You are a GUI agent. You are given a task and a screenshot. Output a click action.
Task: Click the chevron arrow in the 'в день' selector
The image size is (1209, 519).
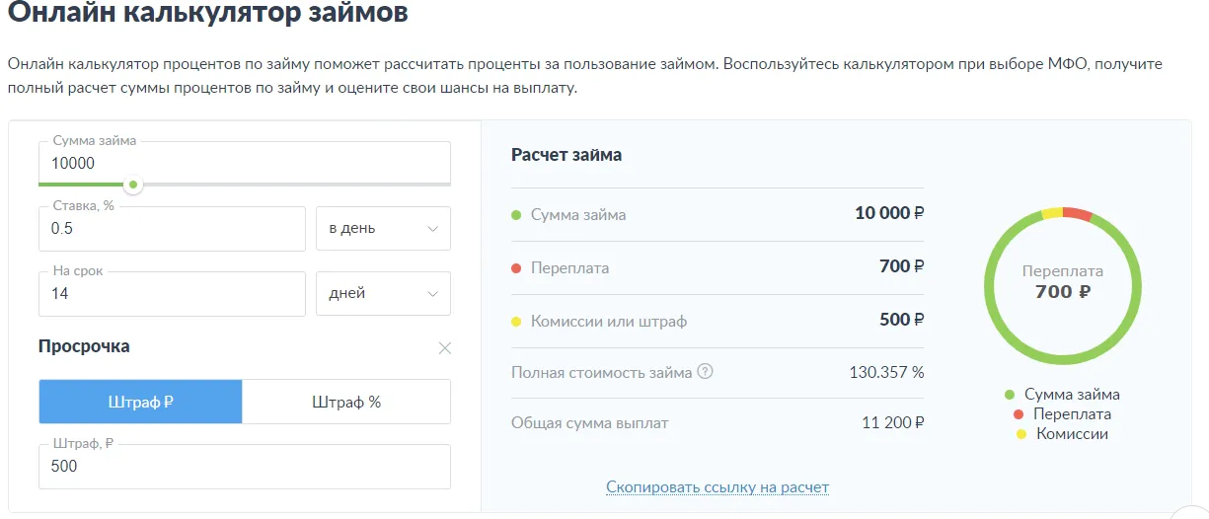(x=432, y=229)
